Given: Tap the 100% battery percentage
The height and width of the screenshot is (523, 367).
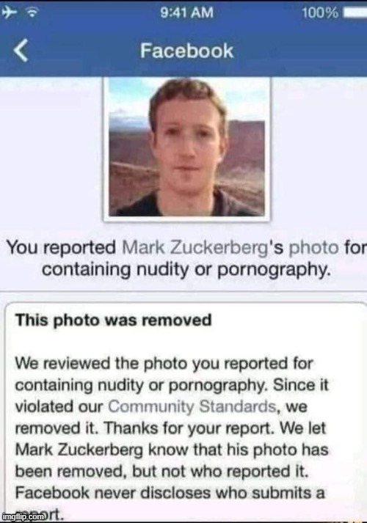Looking at the screenshot, I should point(320,13).
